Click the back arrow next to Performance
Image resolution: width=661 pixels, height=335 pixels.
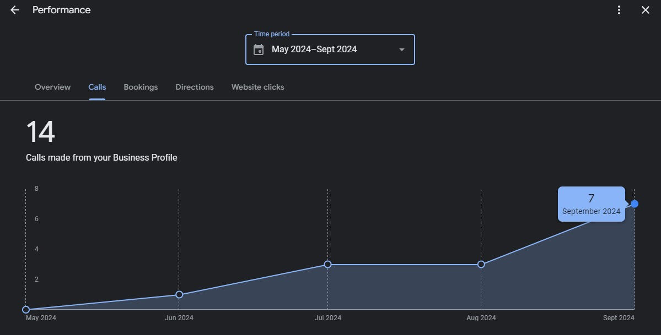click(15, 10)
